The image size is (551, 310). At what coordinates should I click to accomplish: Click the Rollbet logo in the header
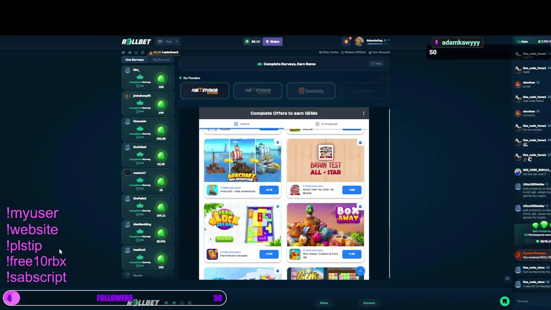136,42
